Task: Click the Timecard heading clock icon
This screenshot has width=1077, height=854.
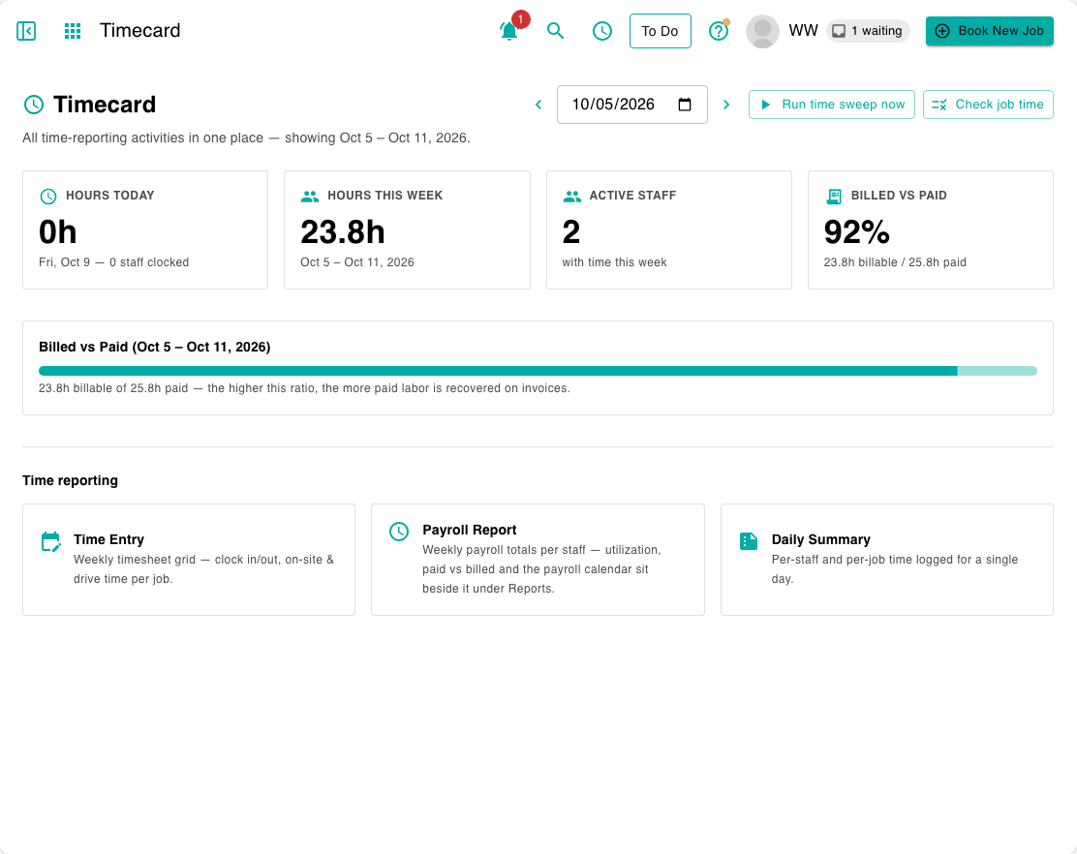Action: [x=34, y=105]
